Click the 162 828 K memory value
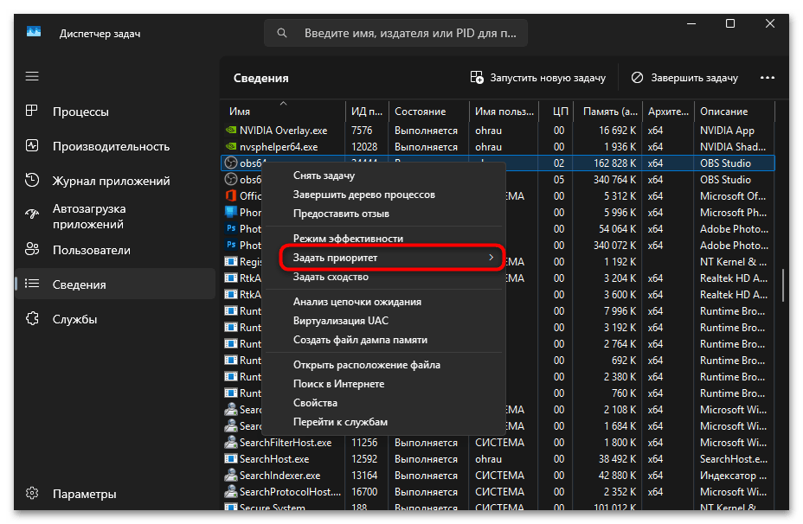The width and height of the screenshot is (803, 524). pos(614,163)
